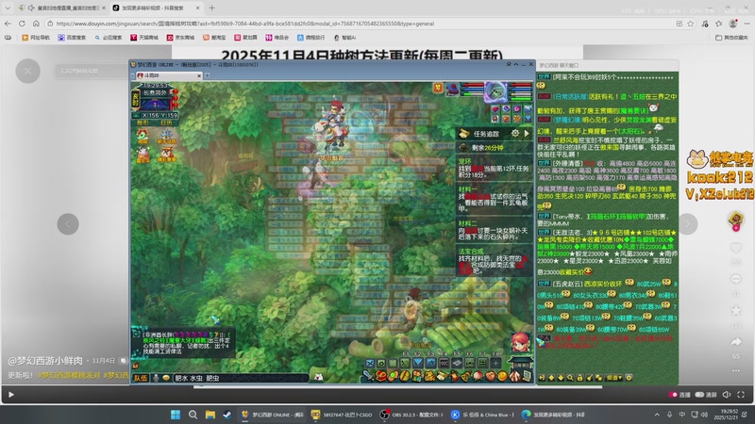Open gear settings in chat window toolbar

pyautogui.click(x=629, y=378)
